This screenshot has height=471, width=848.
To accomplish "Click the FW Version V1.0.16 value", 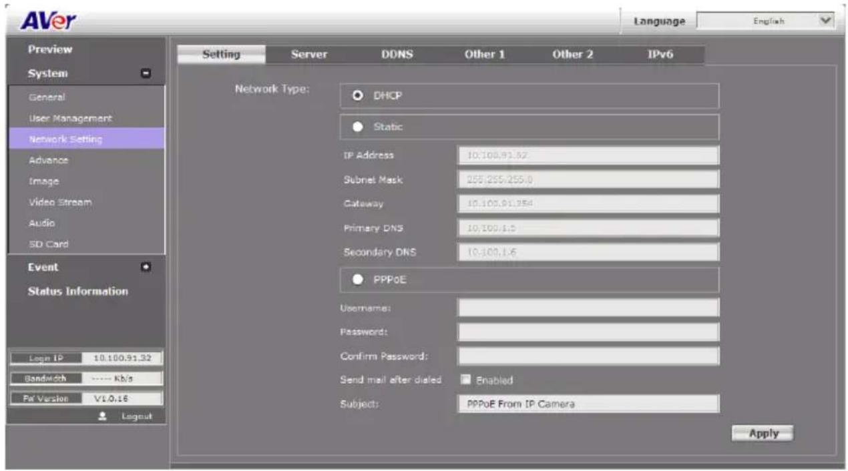I will pyautogui.click(x=122, y=398).
